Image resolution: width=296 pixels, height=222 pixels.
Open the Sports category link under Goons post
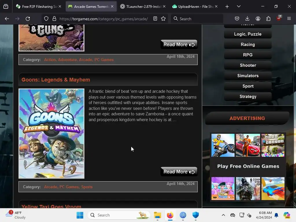point(87,187)
